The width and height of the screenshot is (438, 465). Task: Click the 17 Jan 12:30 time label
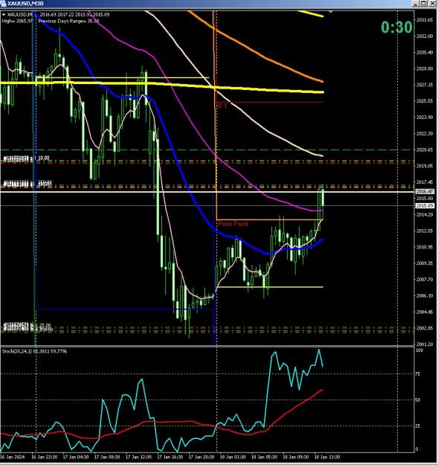tap(139, 457)
